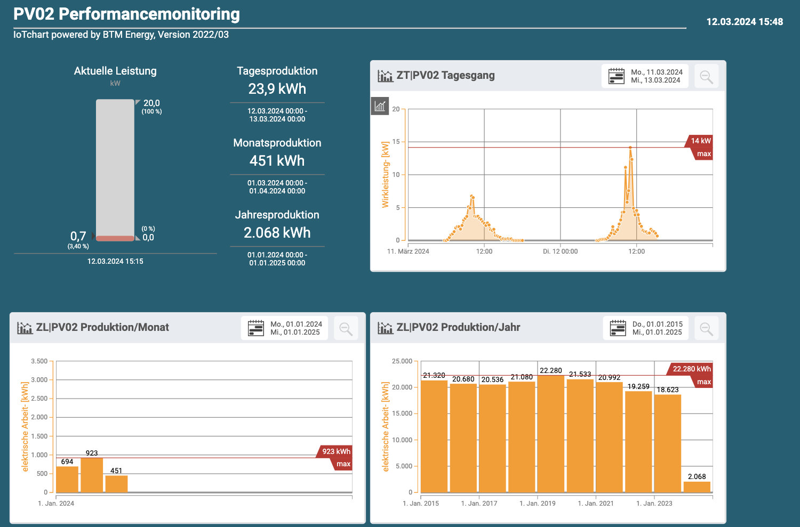The width and height of the screenshot is (800, 527).
Task: Click the Jahresproduktion 2.068 kWh value
Action: 277,233
